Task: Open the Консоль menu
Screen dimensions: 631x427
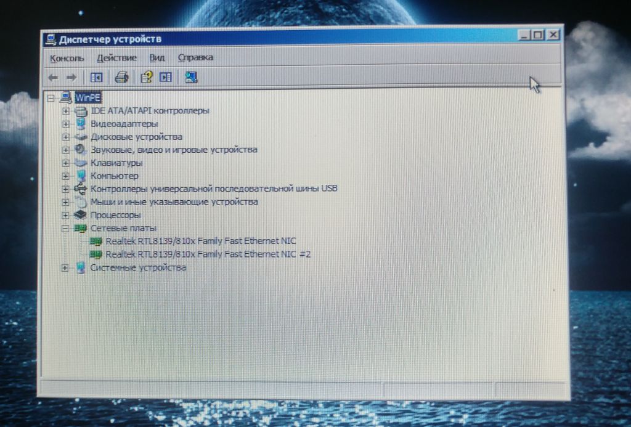Action: point(67,59)
